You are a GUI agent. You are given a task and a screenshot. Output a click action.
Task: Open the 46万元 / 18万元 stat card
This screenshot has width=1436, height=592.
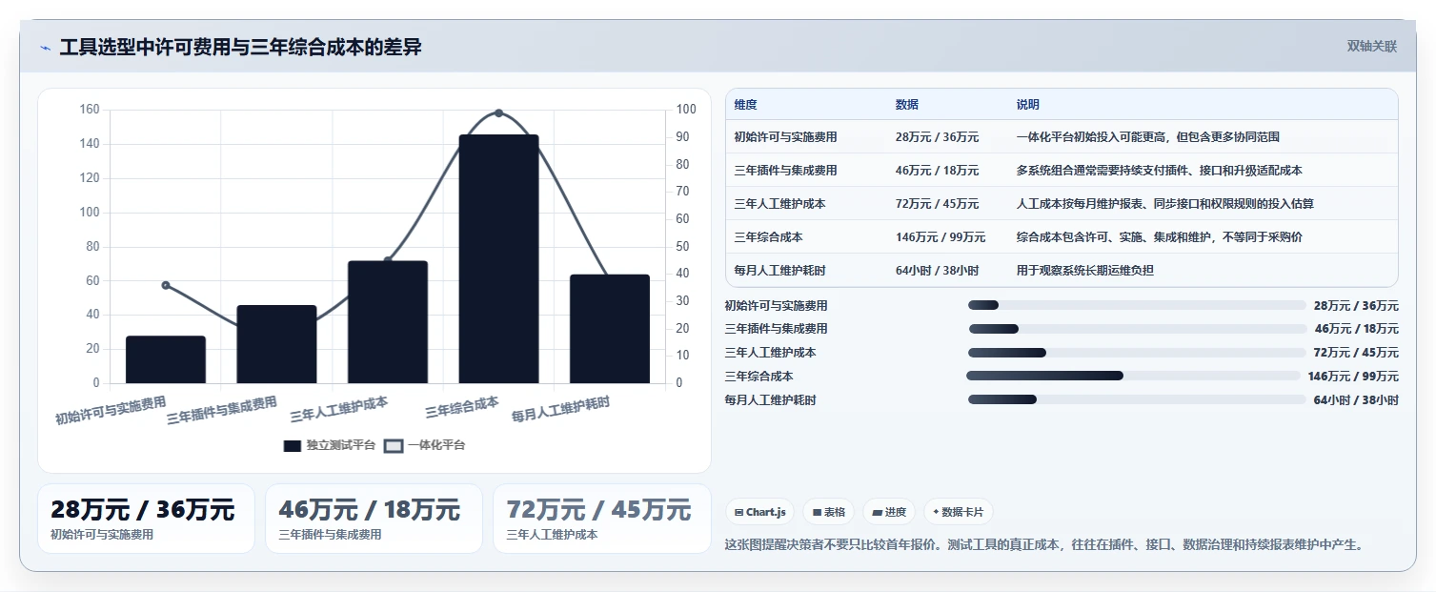(x=374, y=519)
